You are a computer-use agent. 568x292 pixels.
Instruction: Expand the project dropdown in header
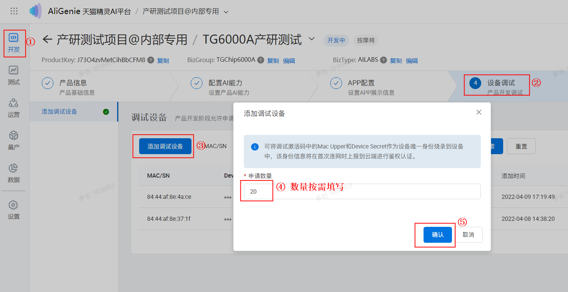[x=226, y=12]
